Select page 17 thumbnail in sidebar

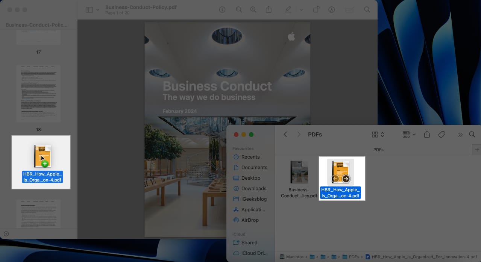tap(38, 38)
